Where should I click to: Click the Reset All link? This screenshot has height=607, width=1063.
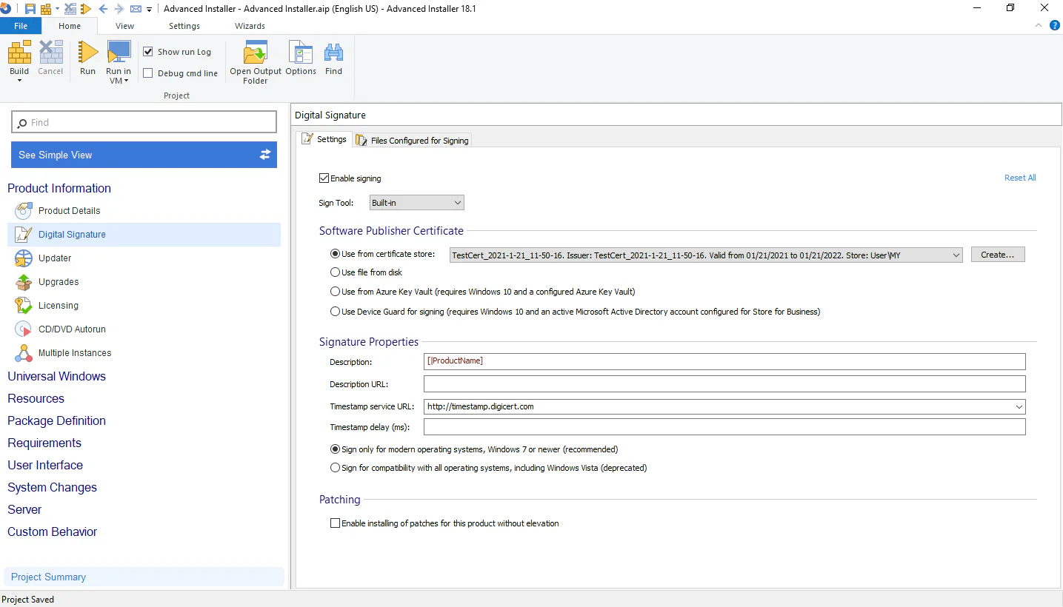(x=1020, y=178)
